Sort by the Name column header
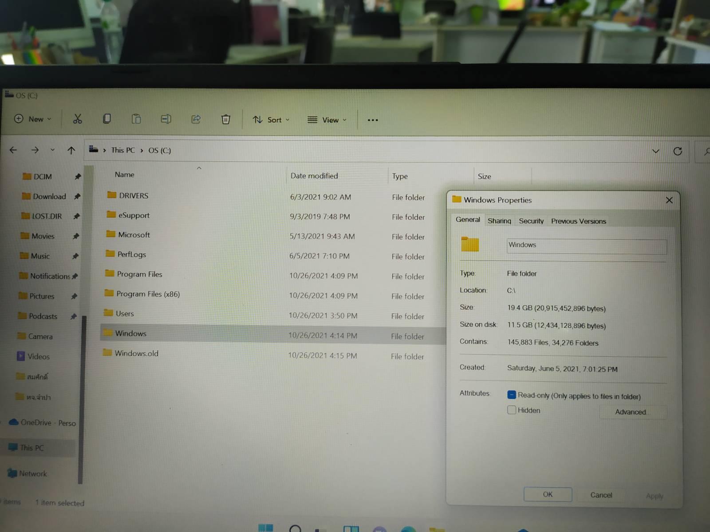The width and height of the screenshot is (710, 532). tap(124, 174)
